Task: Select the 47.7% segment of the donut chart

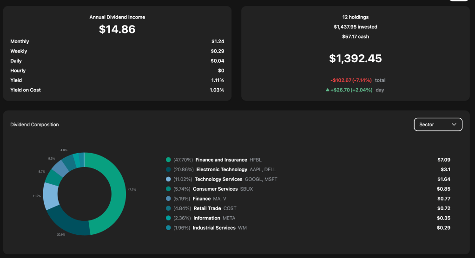Action: tap(116, 195)
